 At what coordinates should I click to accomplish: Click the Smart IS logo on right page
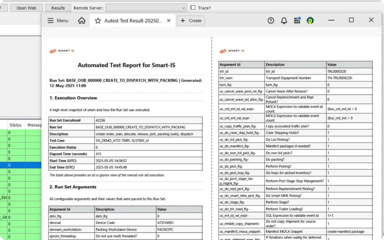pyautogui.click(x=232, y=51)
